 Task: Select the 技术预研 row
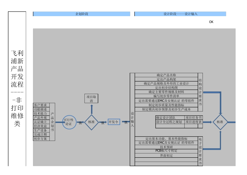(166, 147)
